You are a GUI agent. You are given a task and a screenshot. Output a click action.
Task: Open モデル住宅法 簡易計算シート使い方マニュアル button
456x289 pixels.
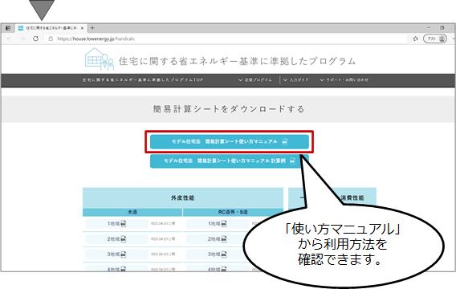229,141
